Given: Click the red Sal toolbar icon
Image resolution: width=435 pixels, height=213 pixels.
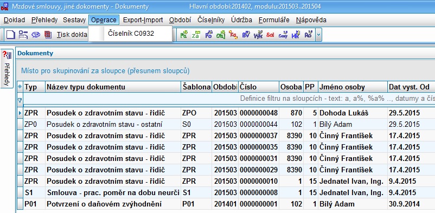Looking at the screenshot, I should (x=270, y=35).
